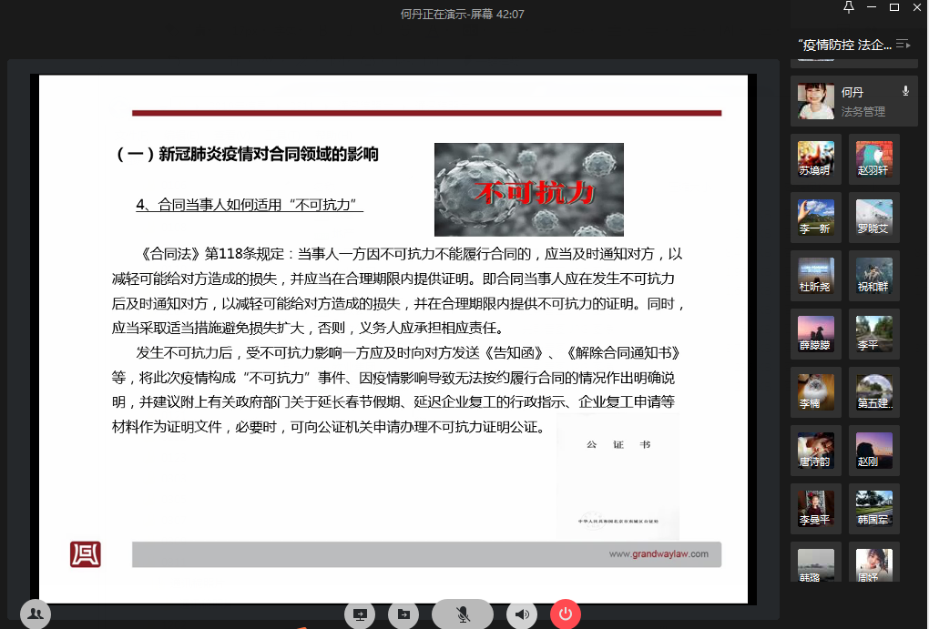
Task: Click participant 苏培明's avatar
Action: (x=815, y=159)
